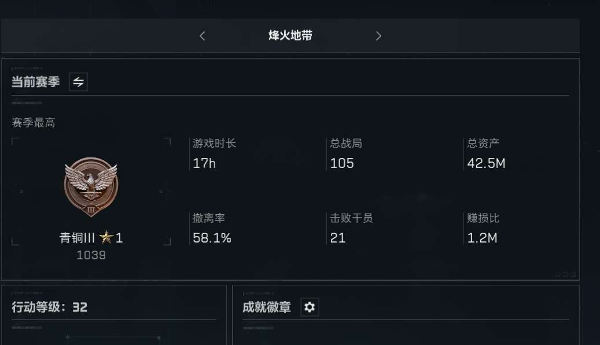Open the 游戏时长 17h stat
The image size is (600, 345).
(x=214, y=153)
